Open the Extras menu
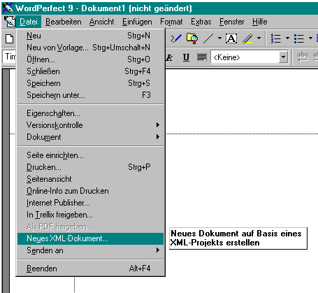The height and width of the screenshot is (293, 318). [201, 22]
